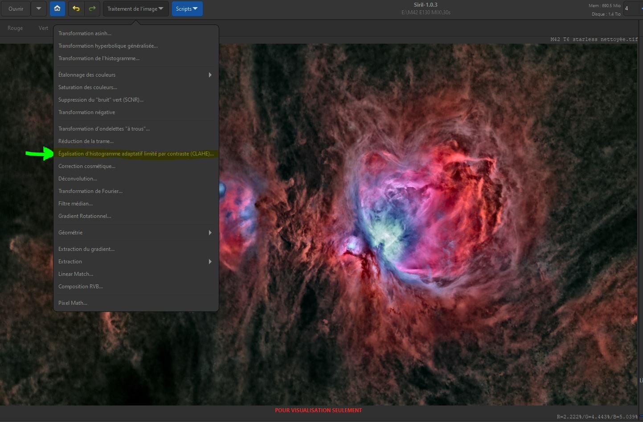Choose Correction cosmétique
643x422 pixels.
[x=136, y=166]
